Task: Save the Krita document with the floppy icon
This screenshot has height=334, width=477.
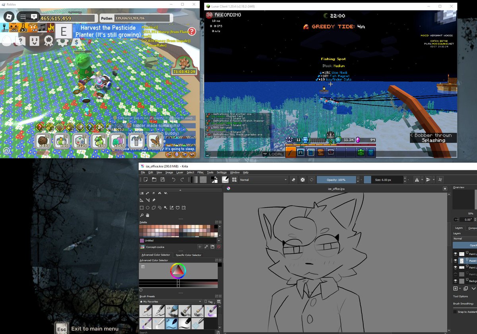Action: point(163,180)
